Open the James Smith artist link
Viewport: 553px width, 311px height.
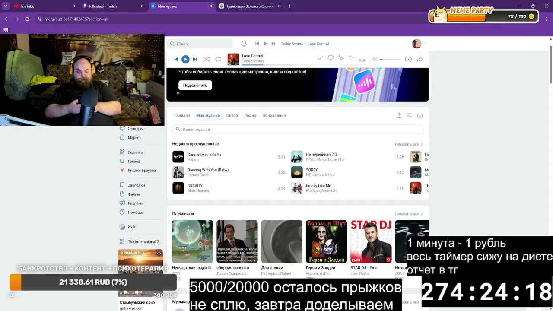point(198,175)
